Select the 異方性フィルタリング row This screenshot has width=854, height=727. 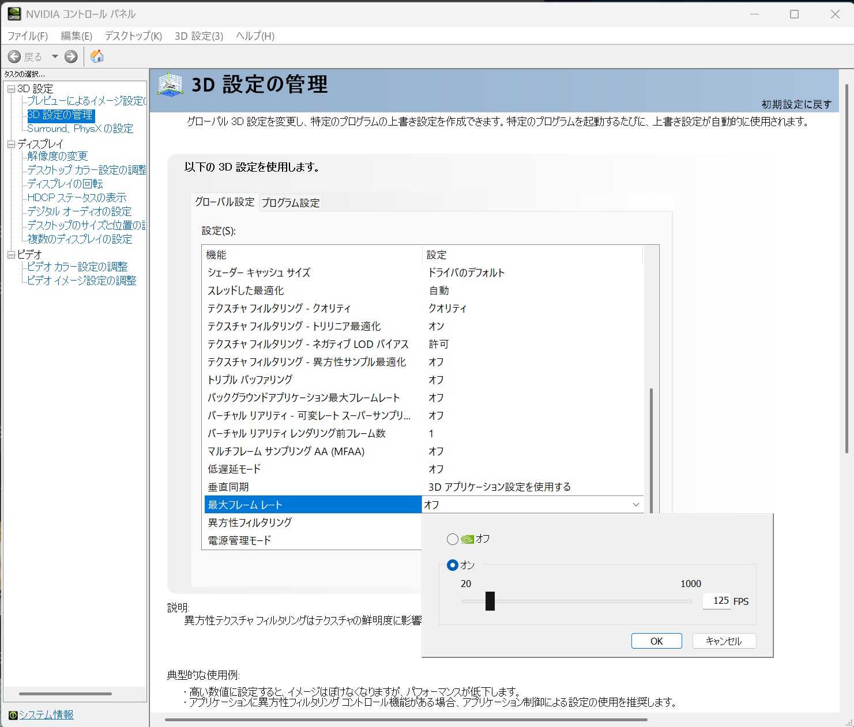313,522
